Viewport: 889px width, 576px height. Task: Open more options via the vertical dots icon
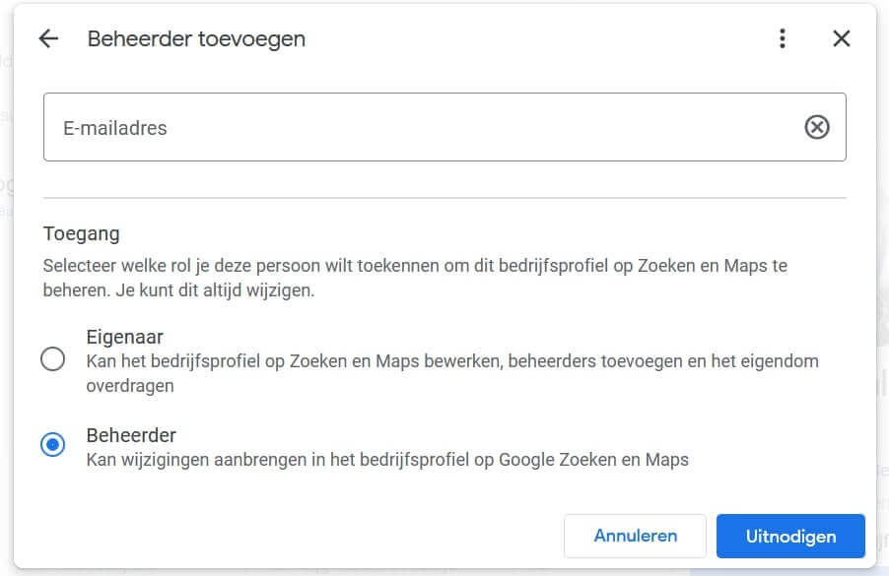783,38
